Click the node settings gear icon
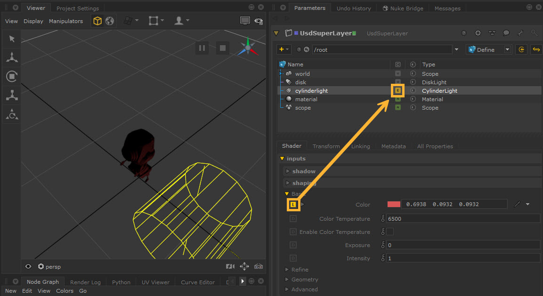The width and height of the screenshot is (543, 296). tap(478, 33)
